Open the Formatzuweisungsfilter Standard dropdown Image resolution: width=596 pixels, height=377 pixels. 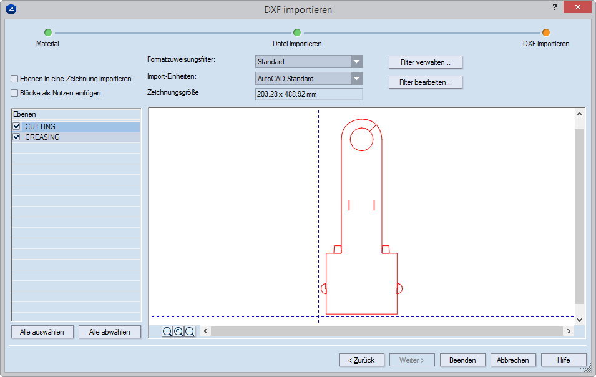356,62
